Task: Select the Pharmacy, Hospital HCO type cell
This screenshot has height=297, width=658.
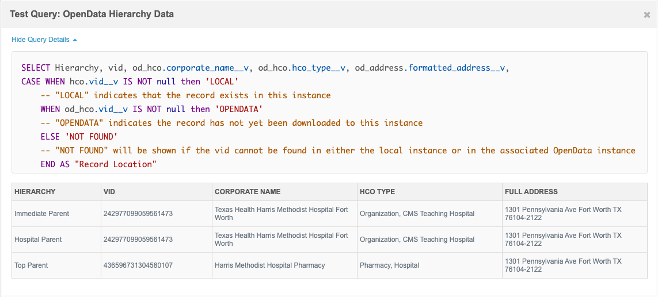Action: (x=389, y=265)
